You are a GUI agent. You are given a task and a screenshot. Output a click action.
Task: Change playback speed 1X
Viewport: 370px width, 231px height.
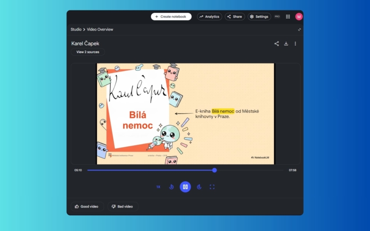point(158,187)
